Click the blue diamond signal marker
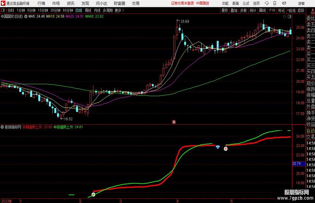The width and height of the screenshot is (315, 203). tap(218, 147)
